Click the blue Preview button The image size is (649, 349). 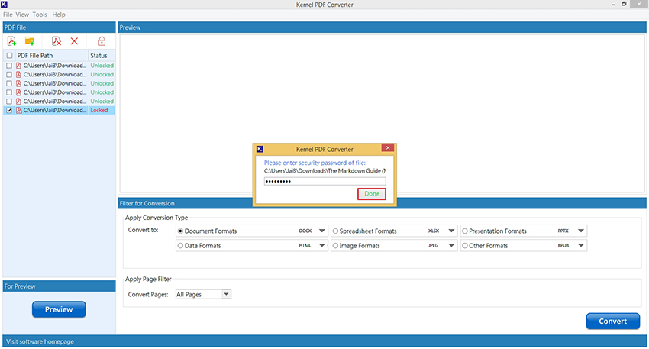[59, 309]
